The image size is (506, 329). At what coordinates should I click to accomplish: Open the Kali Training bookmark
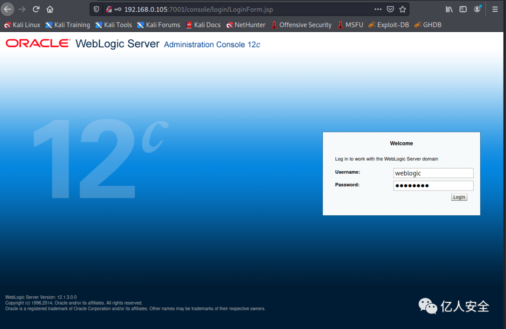[68, 25]
